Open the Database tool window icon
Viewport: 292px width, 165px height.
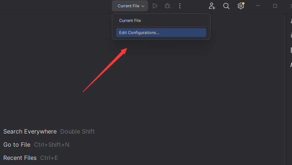[x=291, y=50]
